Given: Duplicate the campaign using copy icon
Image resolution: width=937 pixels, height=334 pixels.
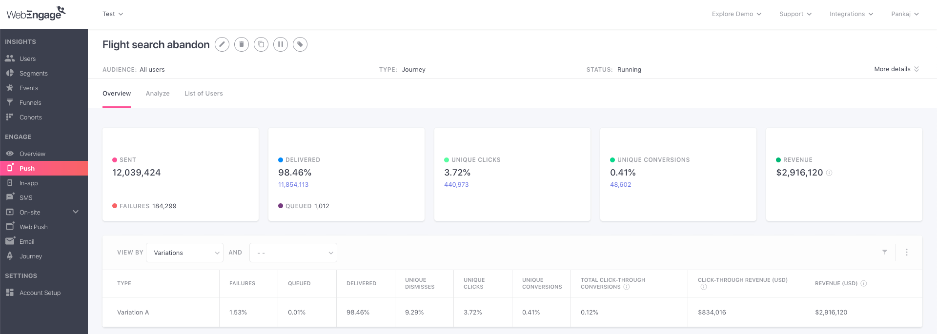Looking at the screenshot, I should pos(261,44).
